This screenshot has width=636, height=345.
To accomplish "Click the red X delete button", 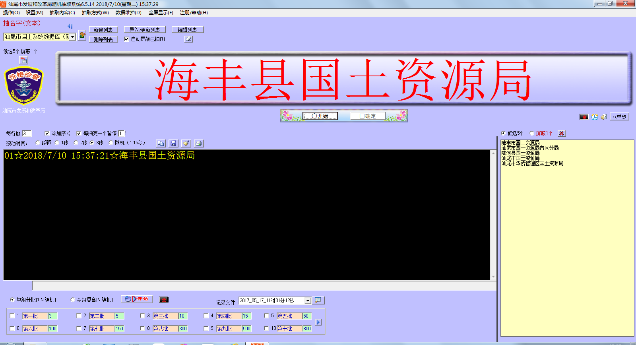I will pyautogui.click(x=561, y=134).
